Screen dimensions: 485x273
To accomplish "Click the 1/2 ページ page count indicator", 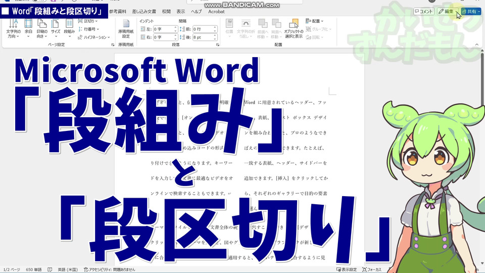I will point(12,269).
